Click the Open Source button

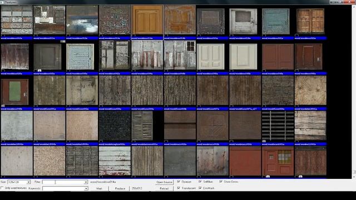click(164, 182)
